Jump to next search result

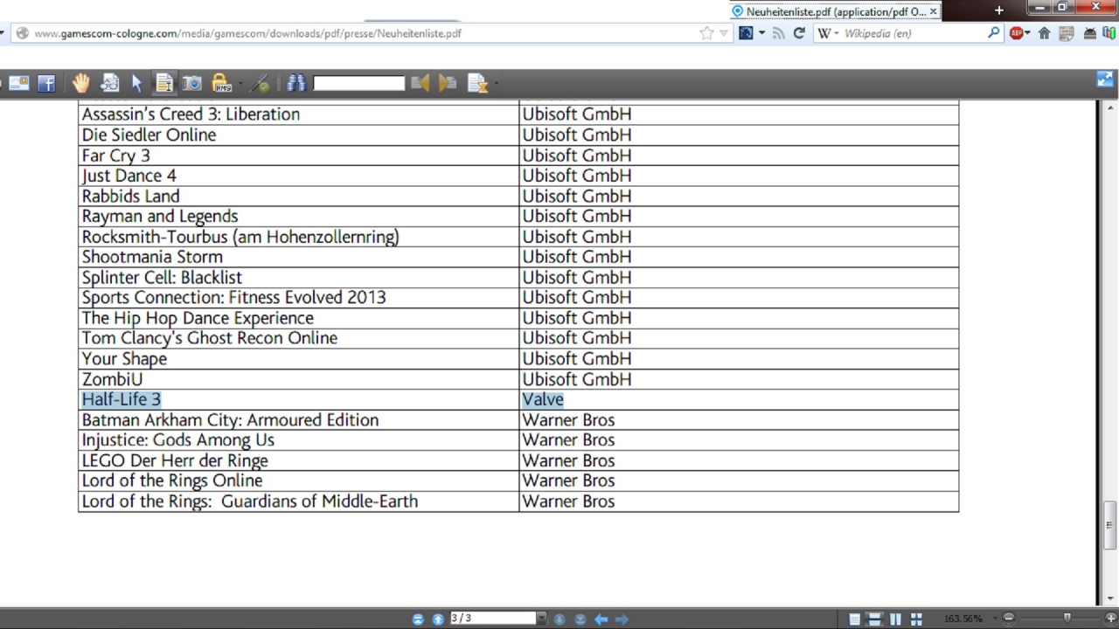[448, 83]
